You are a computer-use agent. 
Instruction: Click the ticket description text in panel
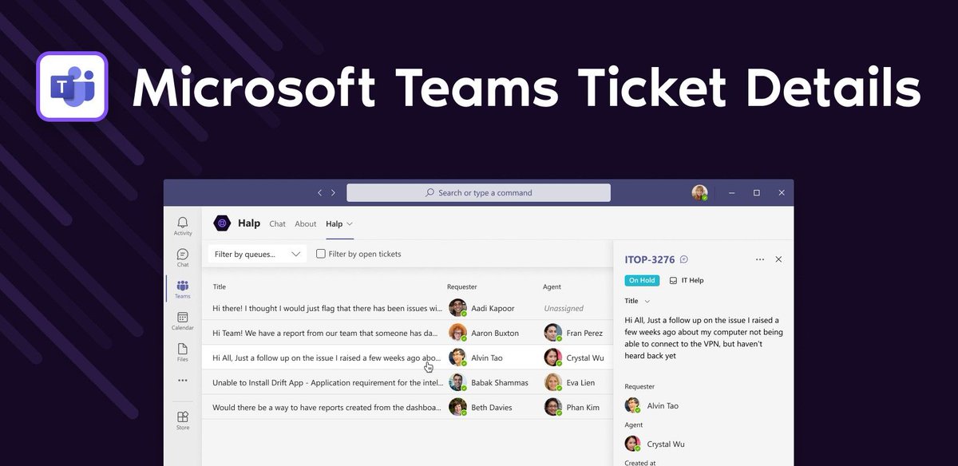703,338
